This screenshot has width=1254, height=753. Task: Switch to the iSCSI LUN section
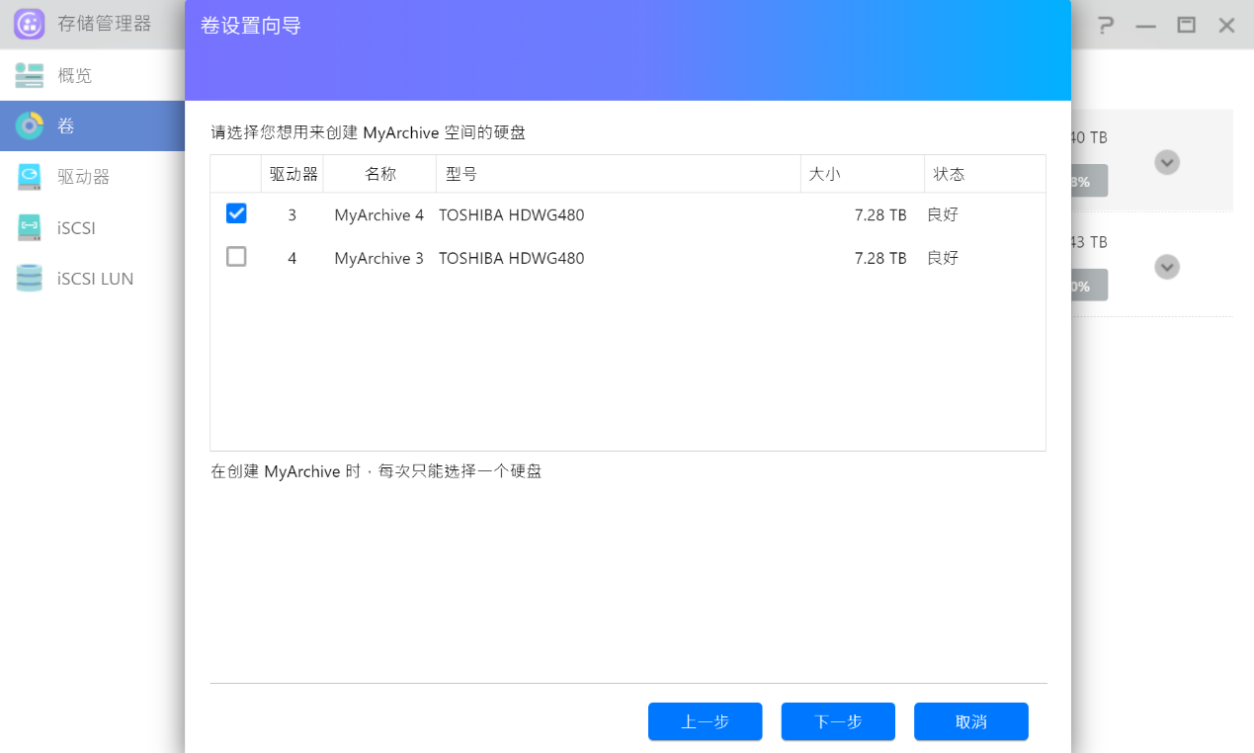click(95, 279)
